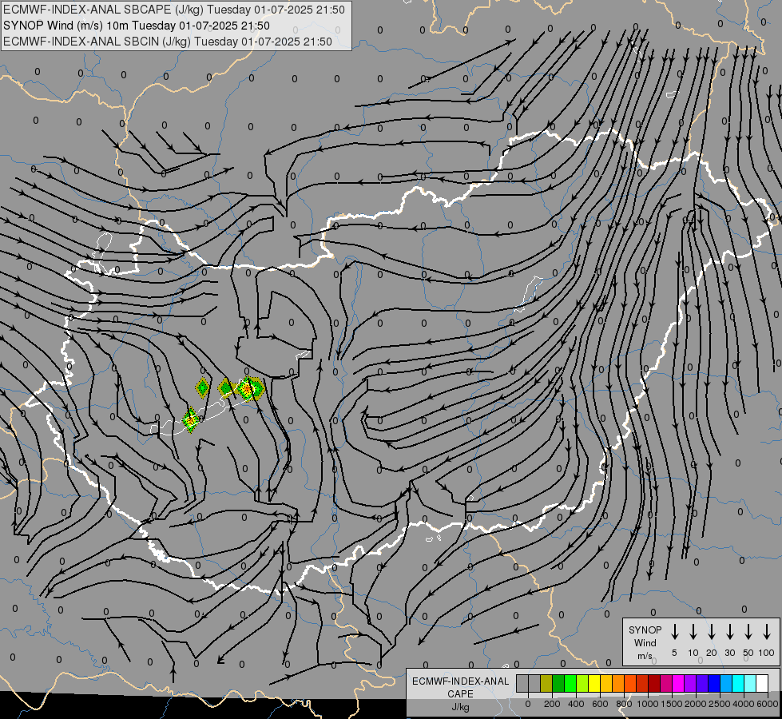Viewport: 782px width, 719px height.
Task: Click the wind arrow above 20 in legend
Action: (711, 631)
